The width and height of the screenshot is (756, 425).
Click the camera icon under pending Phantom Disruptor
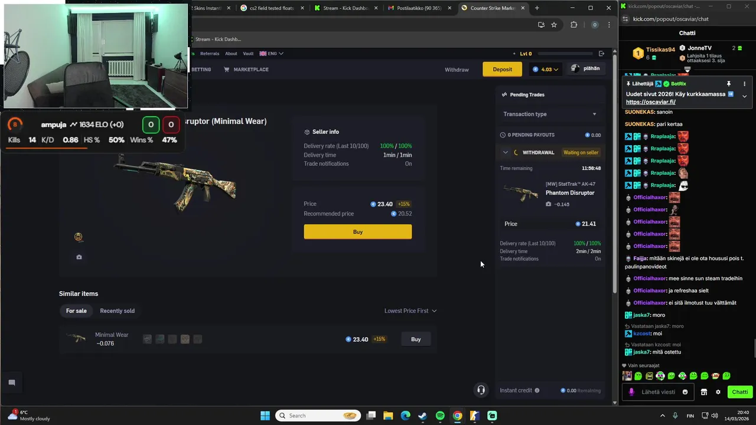(x=549, y=204)
